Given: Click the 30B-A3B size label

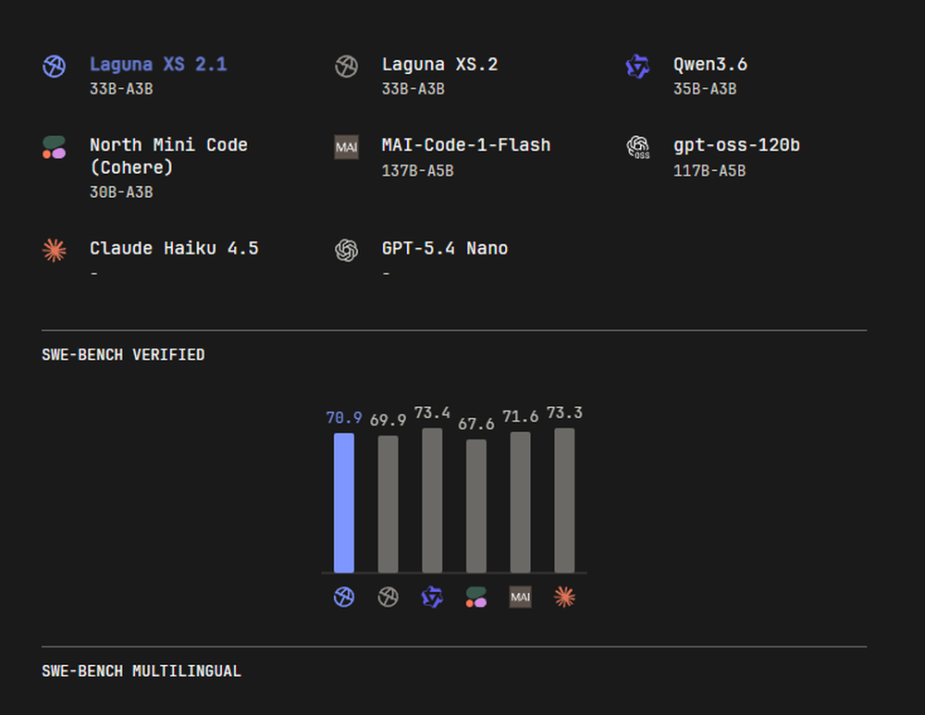Looking at the screenshot, I should pos(121,192).
